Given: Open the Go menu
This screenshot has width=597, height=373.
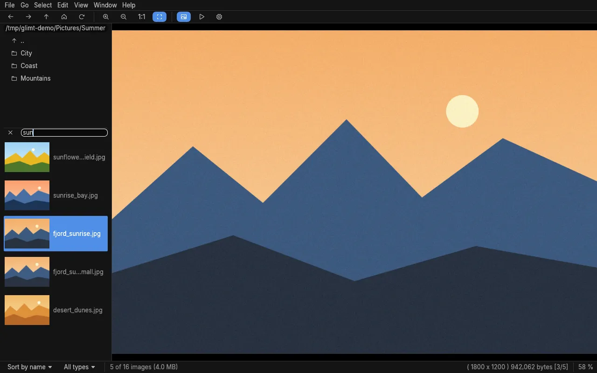Looking at the screenshot, I should point(24,5).
